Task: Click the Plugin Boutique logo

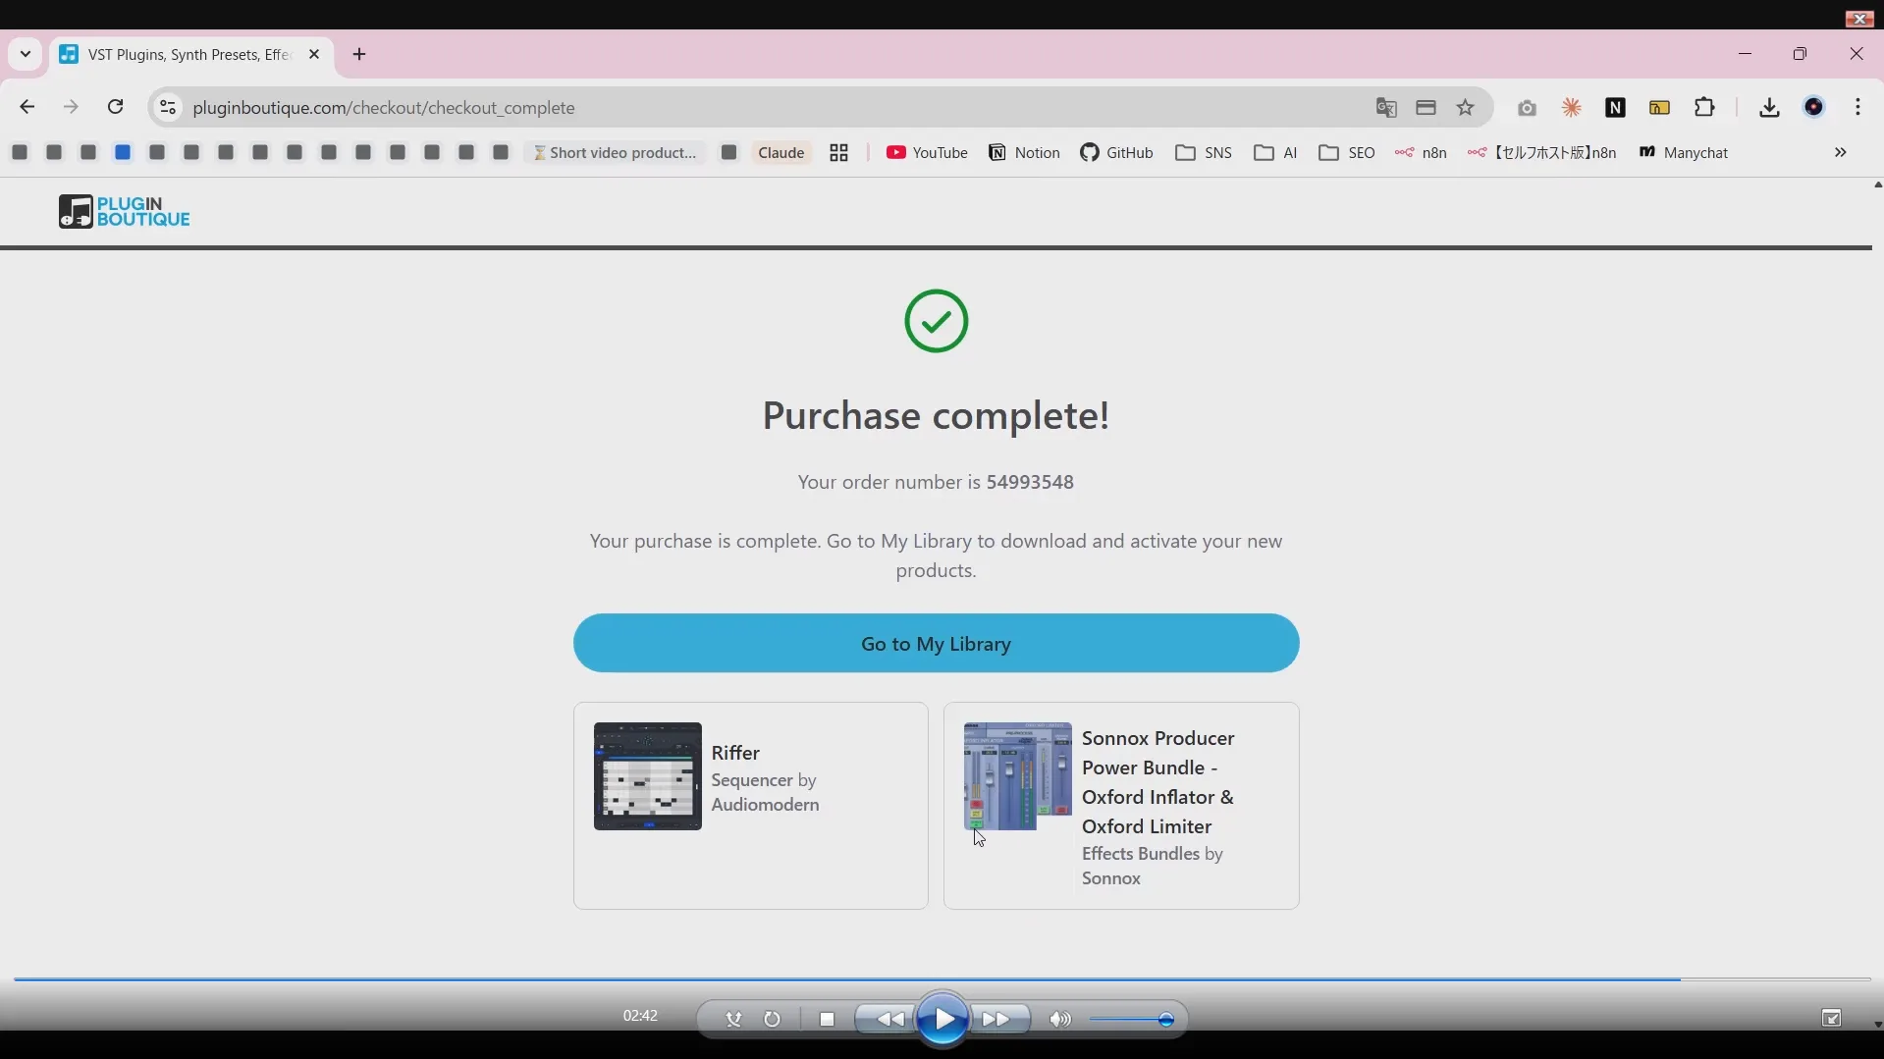Action: click(x=125, y=212)
